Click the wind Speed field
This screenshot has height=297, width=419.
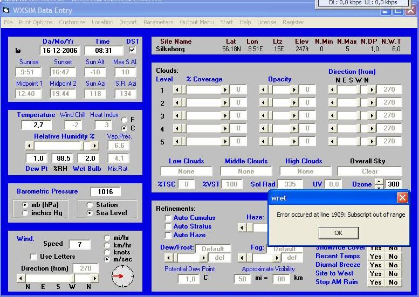pos(80,244)
